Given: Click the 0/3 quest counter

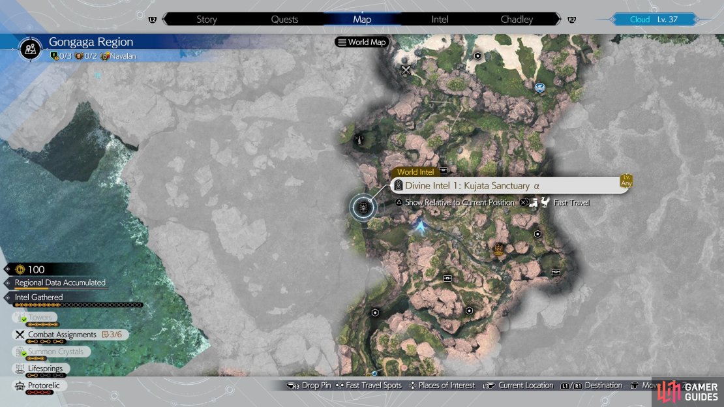Looking at the screenshot, I should (65, 56).
